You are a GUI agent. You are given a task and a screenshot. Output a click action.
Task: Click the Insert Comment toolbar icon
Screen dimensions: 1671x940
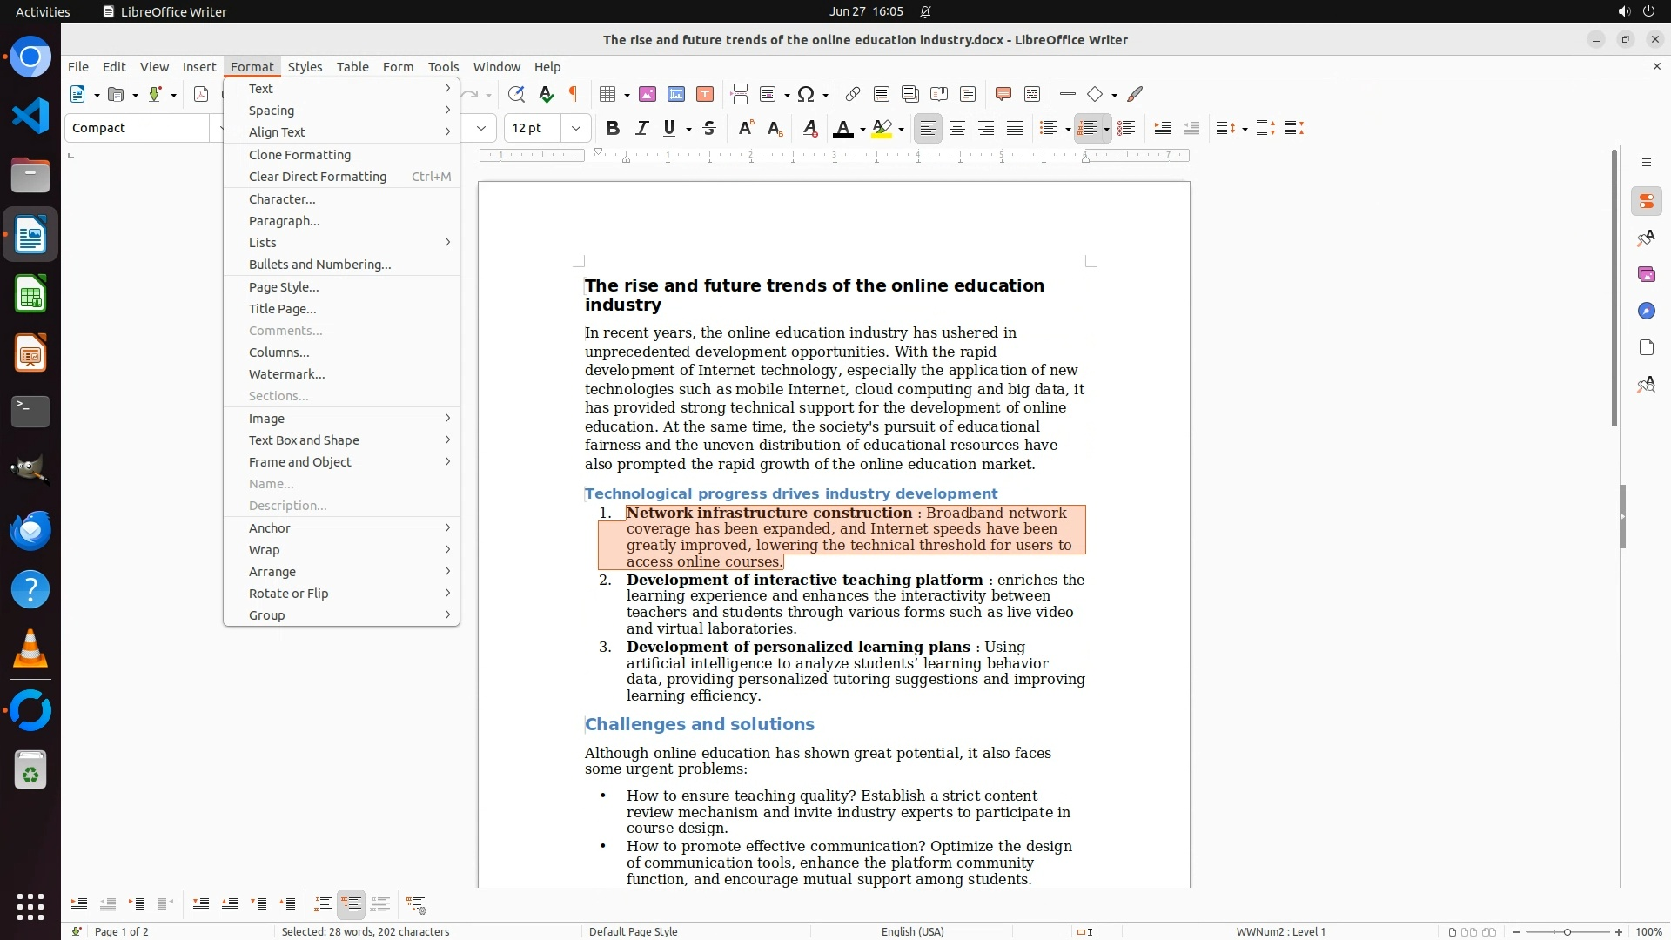pos(1003,94)
